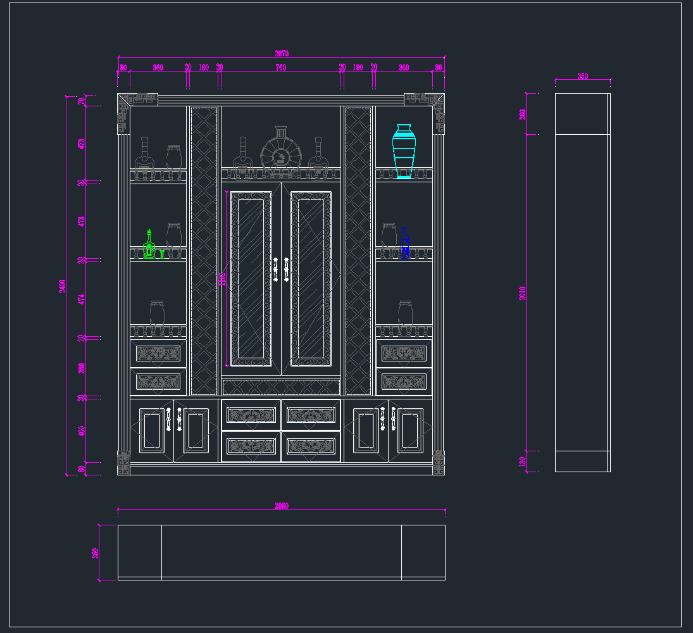This screenshot has height=633, width=693.
Task: Select the left lattice wine rack column
Action: pyautogui.click(x=204, y=251)
